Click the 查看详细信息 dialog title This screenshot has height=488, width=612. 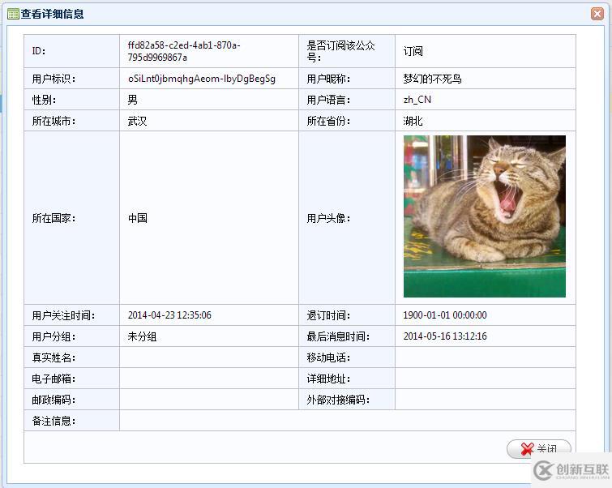coord(53,14)
